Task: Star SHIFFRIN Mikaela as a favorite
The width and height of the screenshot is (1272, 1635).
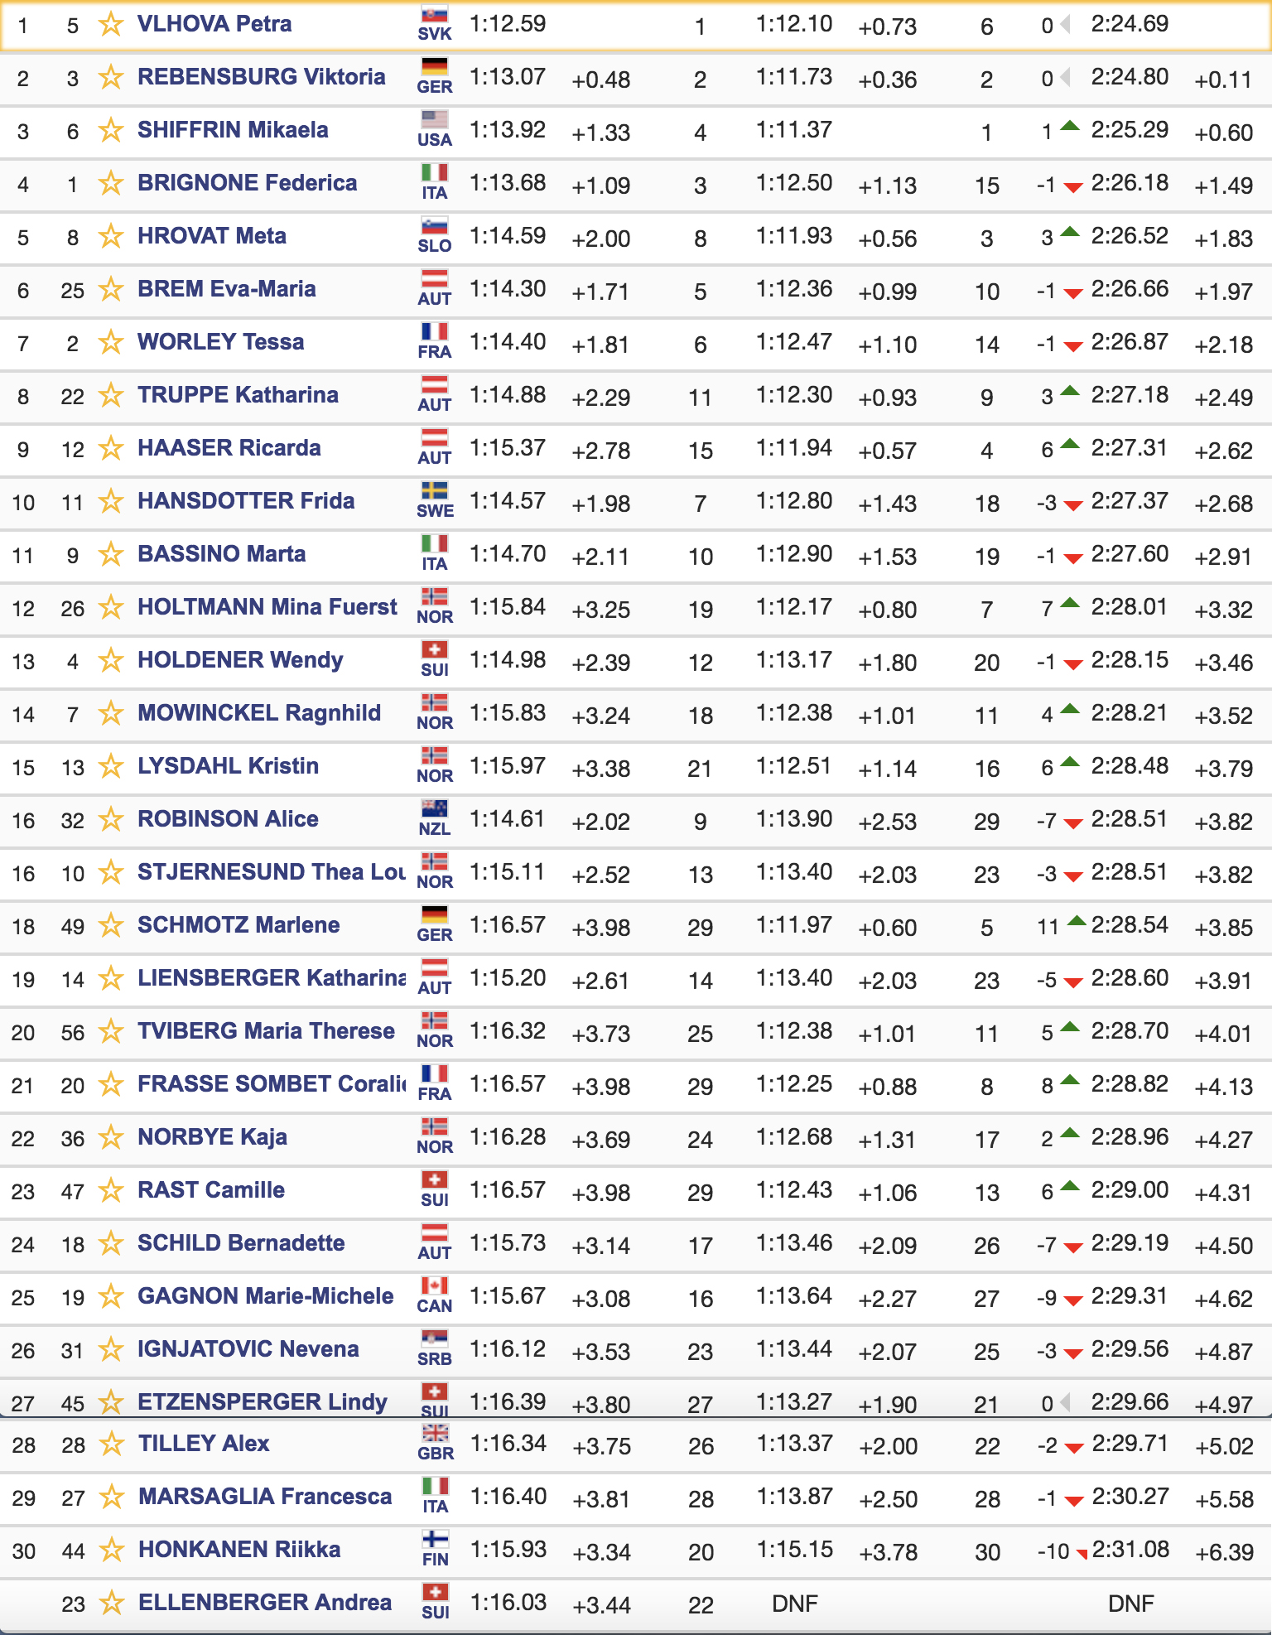Action: (111, 130)
